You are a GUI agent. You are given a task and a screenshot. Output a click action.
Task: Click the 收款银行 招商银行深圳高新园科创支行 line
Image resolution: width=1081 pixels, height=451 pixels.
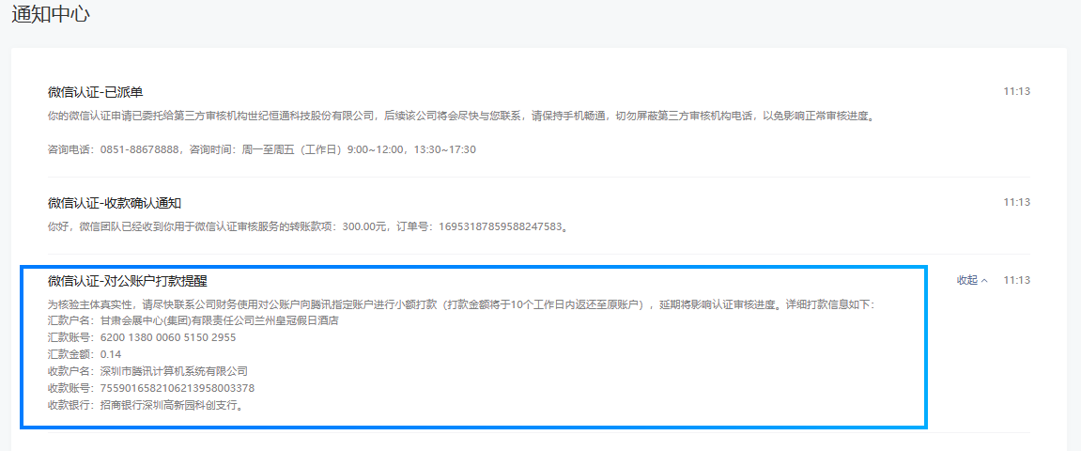[147, 405]
